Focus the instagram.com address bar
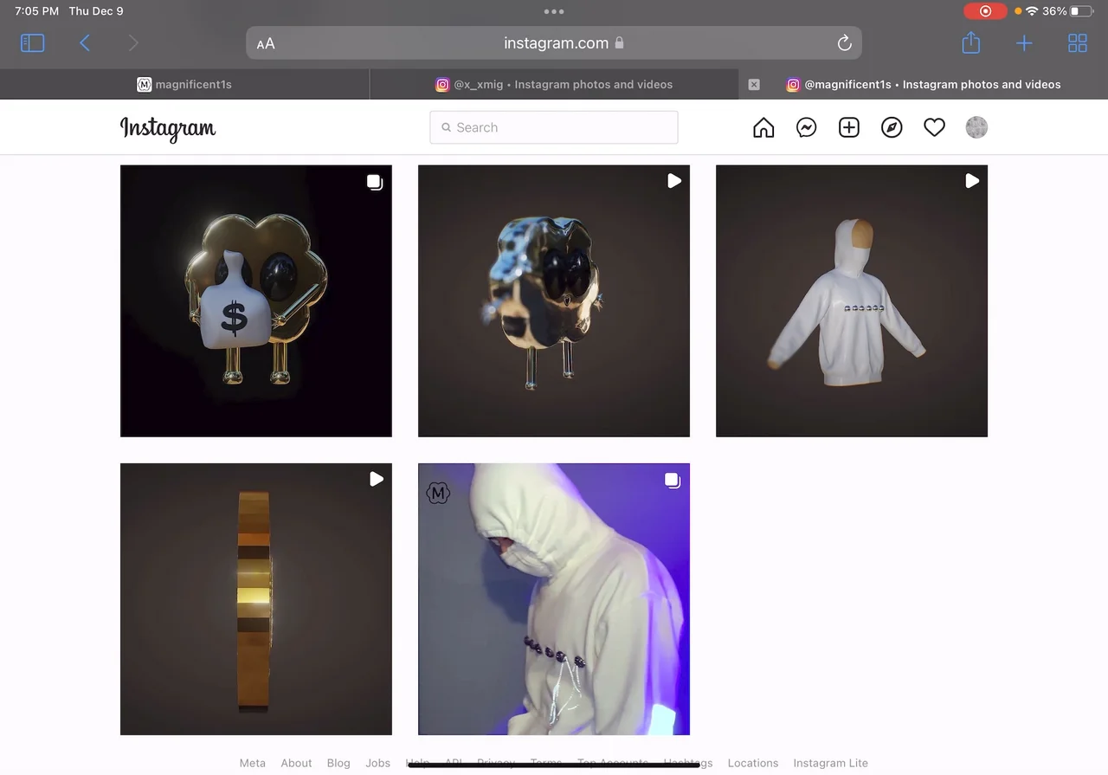 click(x=554, y=43)
